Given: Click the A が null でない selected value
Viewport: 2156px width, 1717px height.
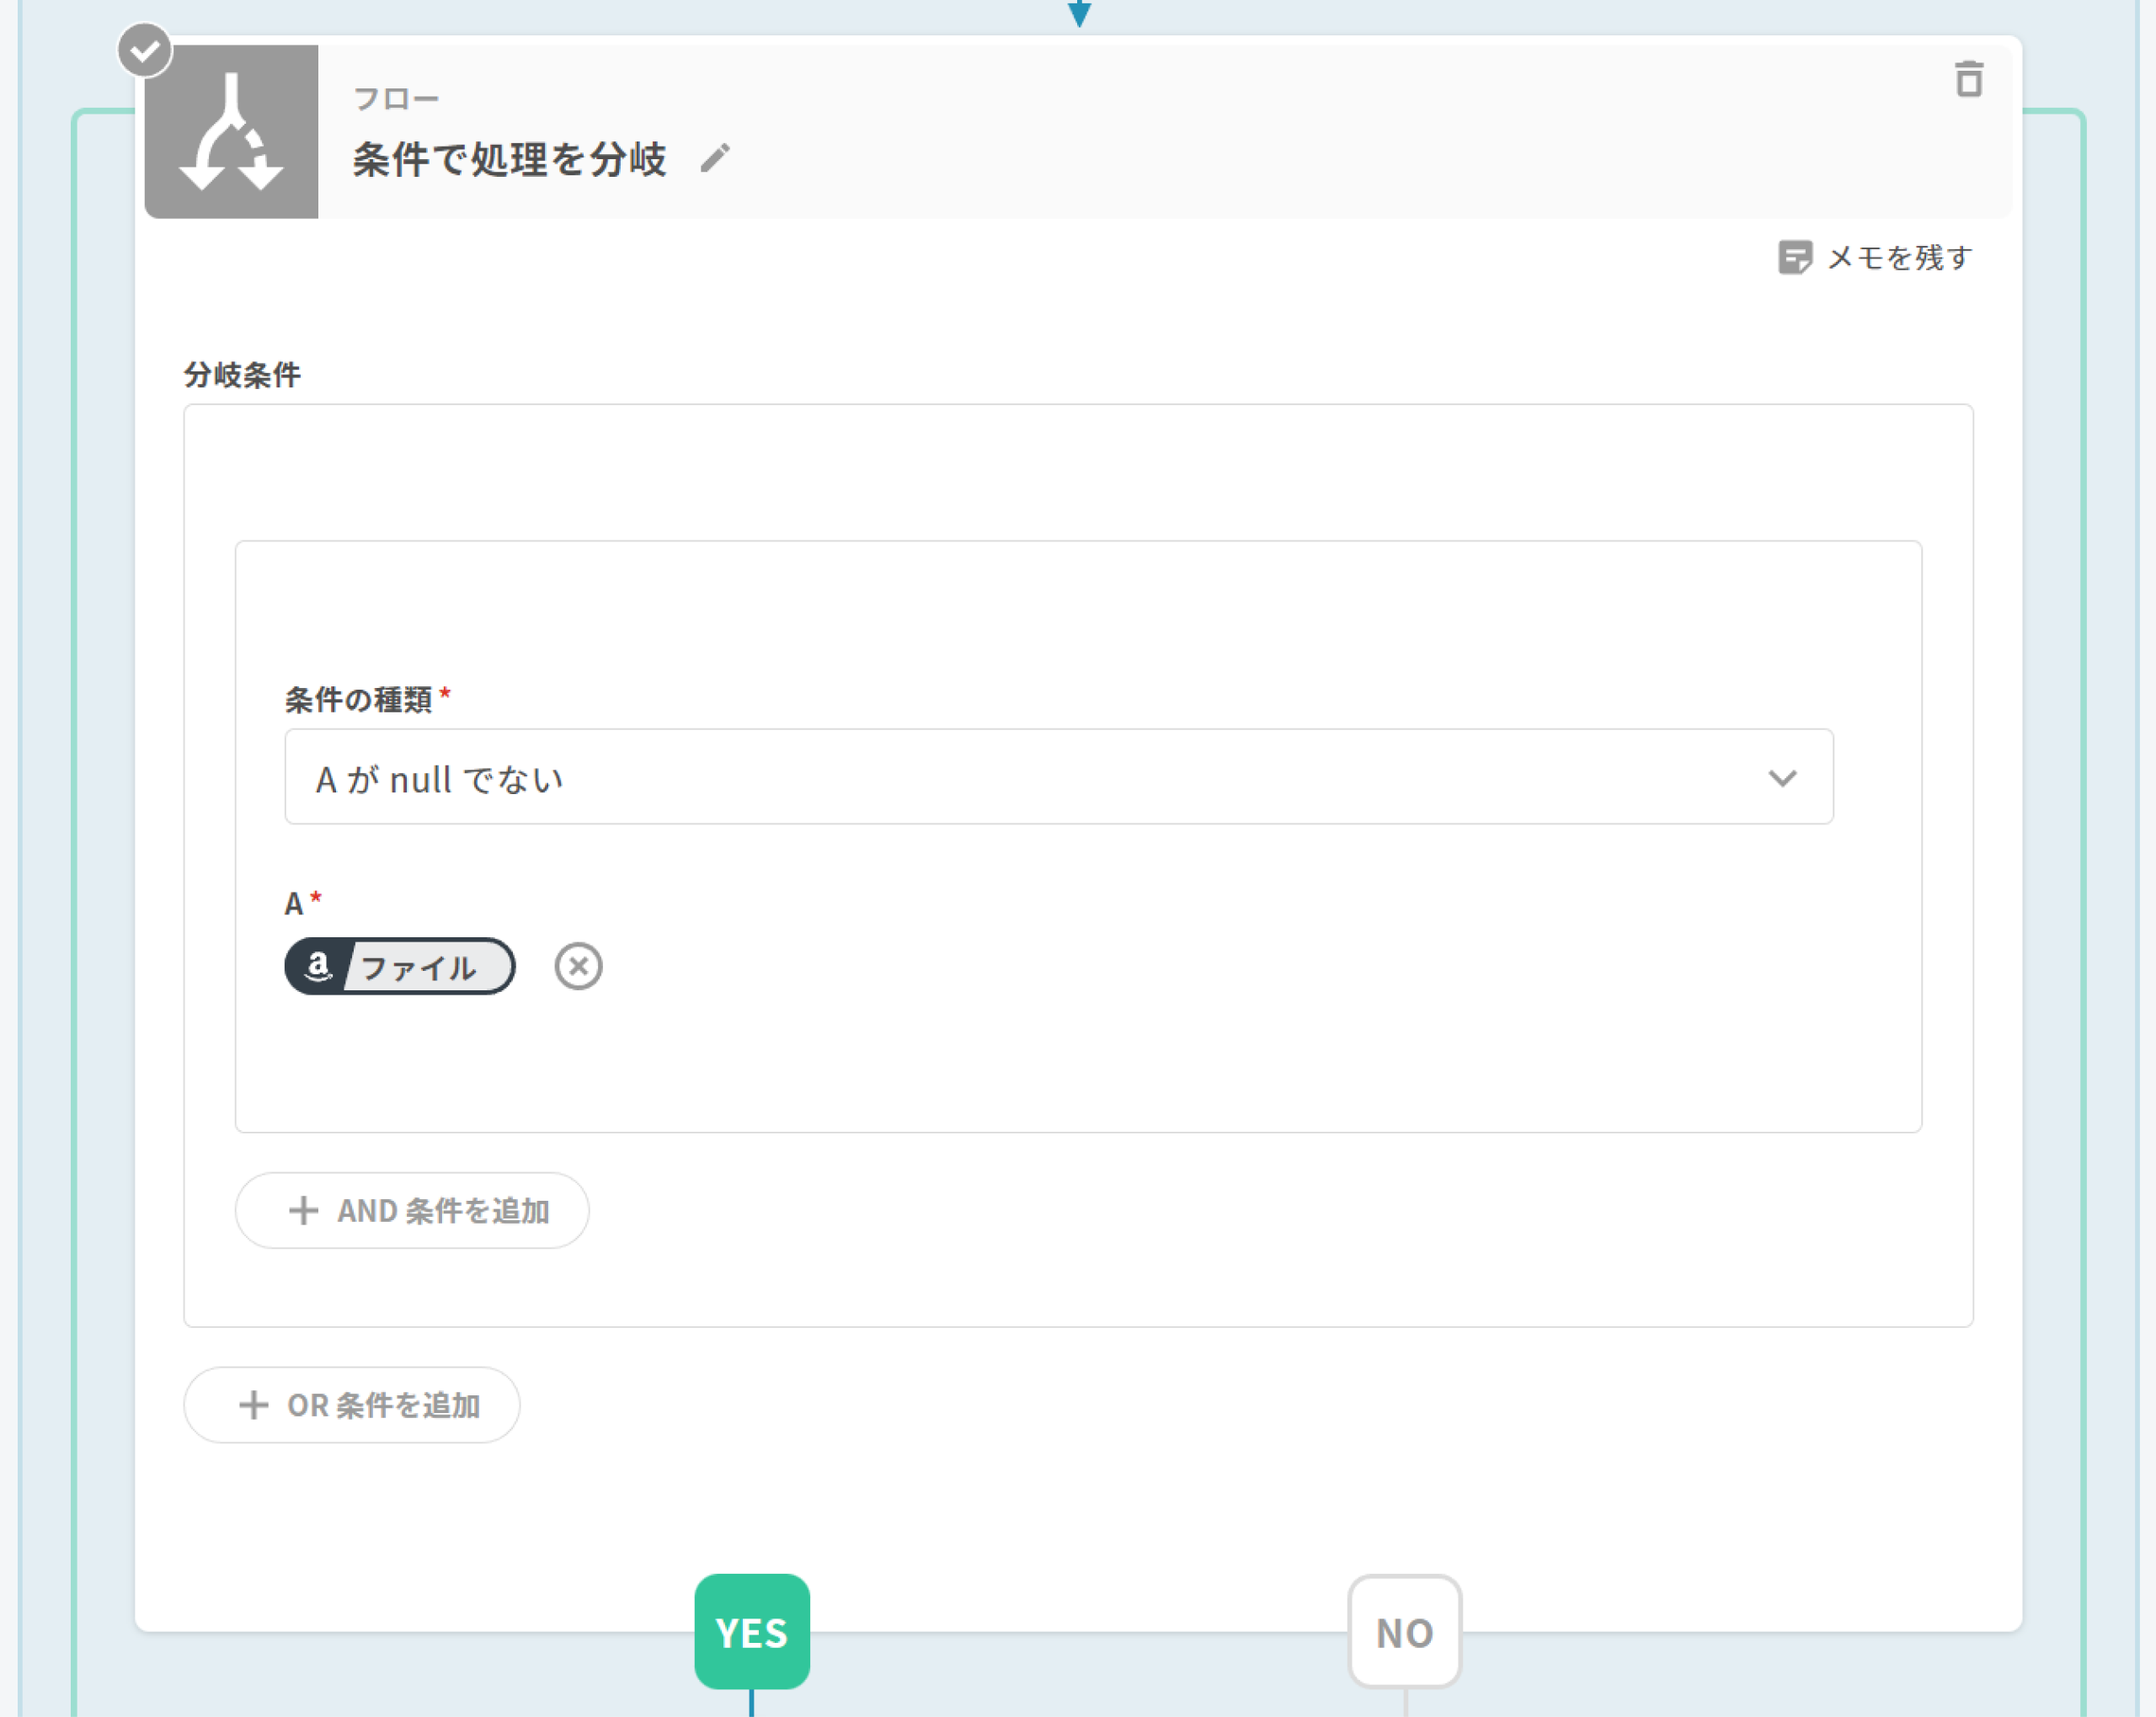Looking at the screenshot, I should (x=439, y=779).
